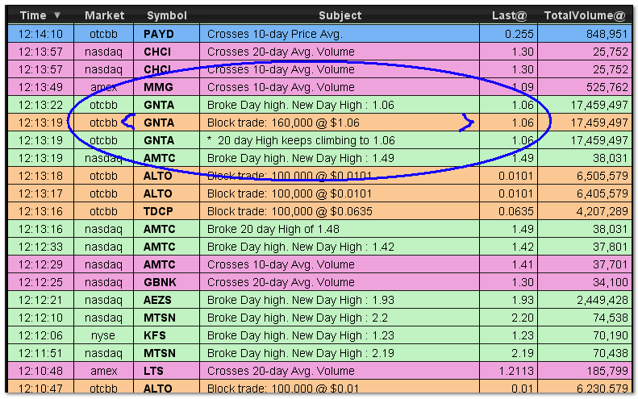The height and width of the screenshot is (399, 638).
Task: Select the 12:14:10 timestamp cell
Action: 40,34
